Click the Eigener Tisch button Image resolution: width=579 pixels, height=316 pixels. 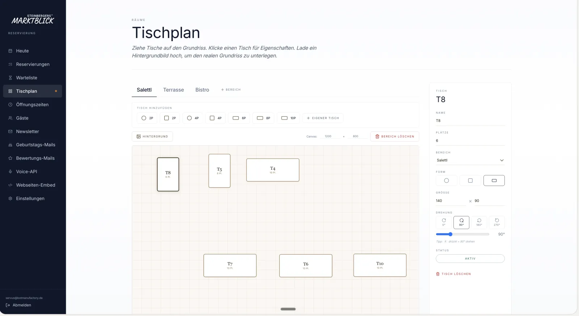click(323, 118)
